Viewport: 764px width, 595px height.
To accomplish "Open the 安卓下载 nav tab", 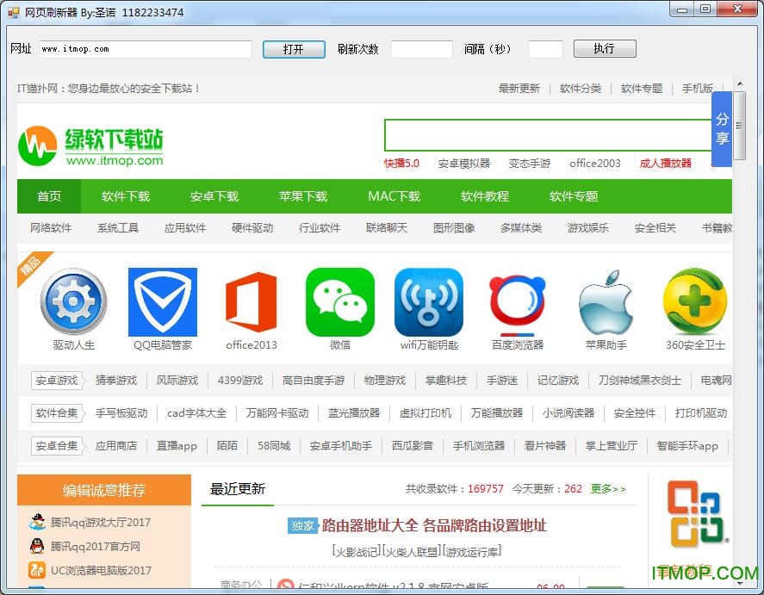I will 214,196.
